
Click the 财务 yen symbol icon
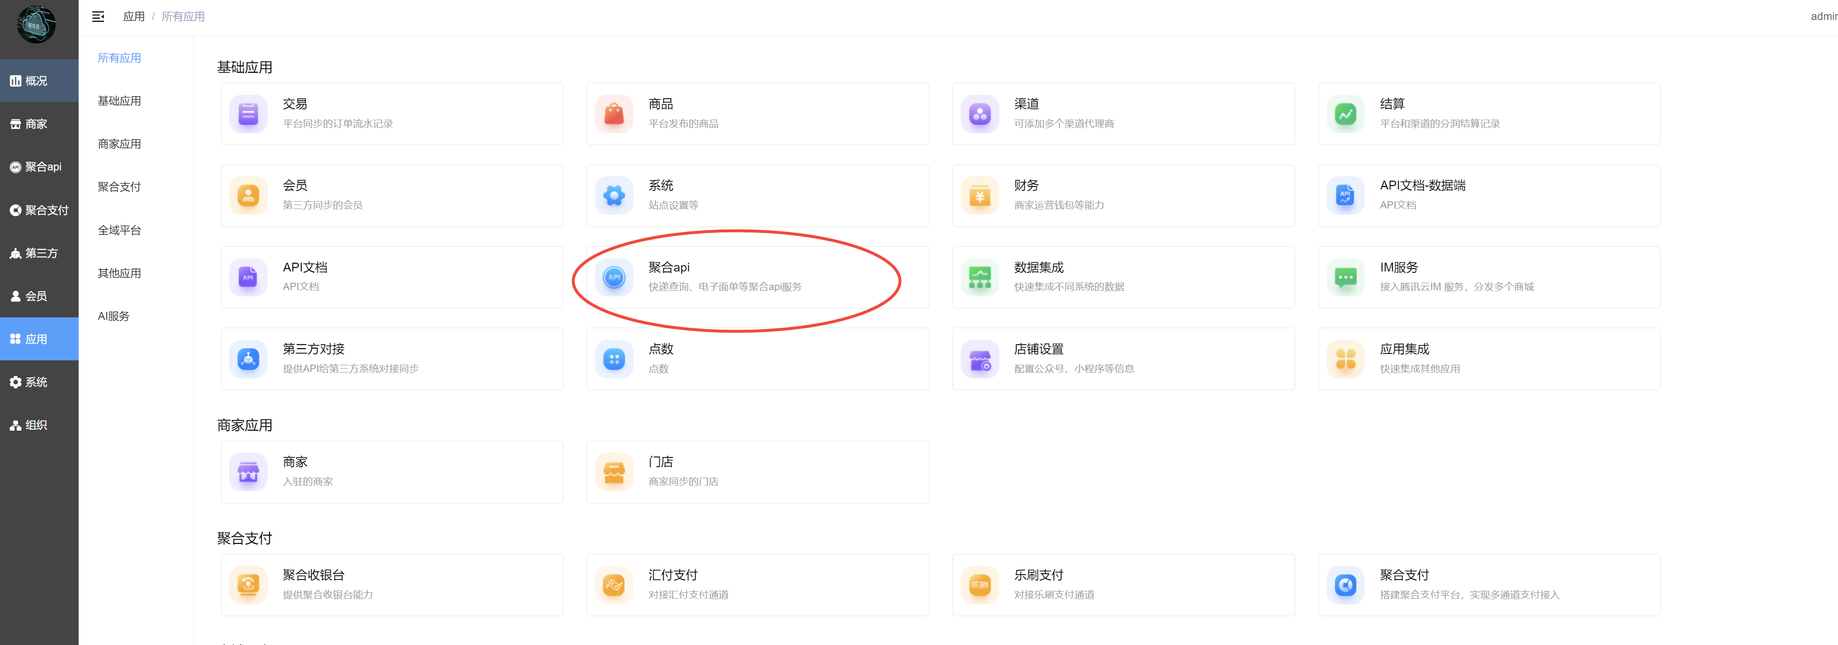(x=980, y=196)
